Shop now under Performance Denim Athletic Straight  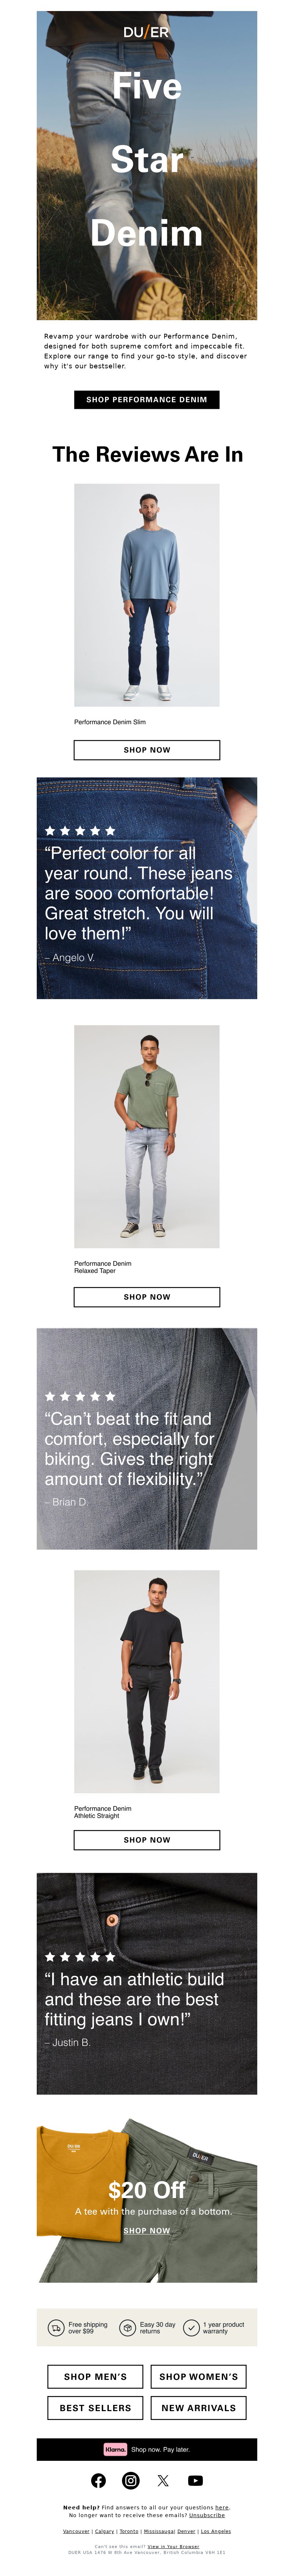tap(147, 1839)
